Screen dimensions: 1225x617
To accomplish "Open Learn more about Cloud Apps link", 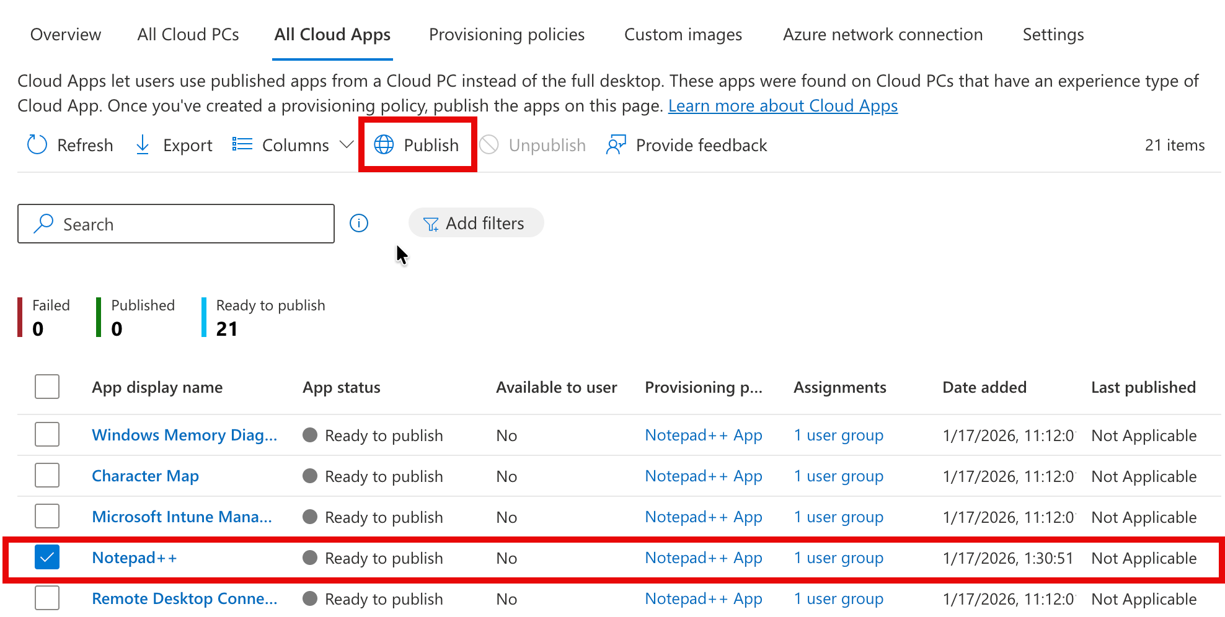I will [x=782, y=106].
